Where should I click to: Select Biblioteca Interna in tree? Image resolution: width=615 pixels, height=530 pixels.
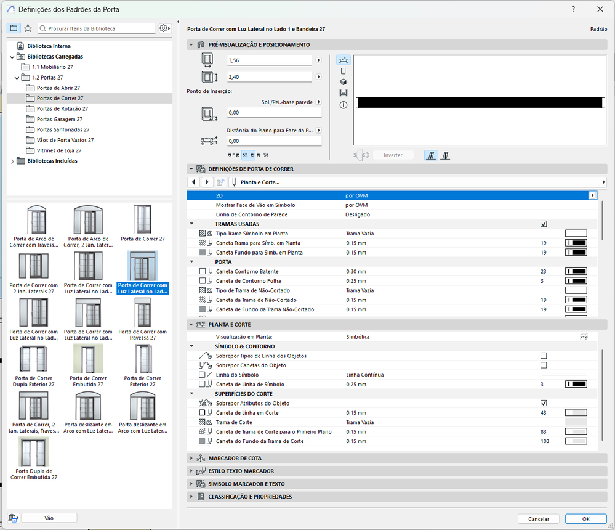[x=49, y=46]
